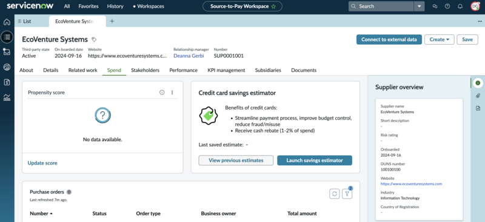Open the History menu

tap(115, 6)
